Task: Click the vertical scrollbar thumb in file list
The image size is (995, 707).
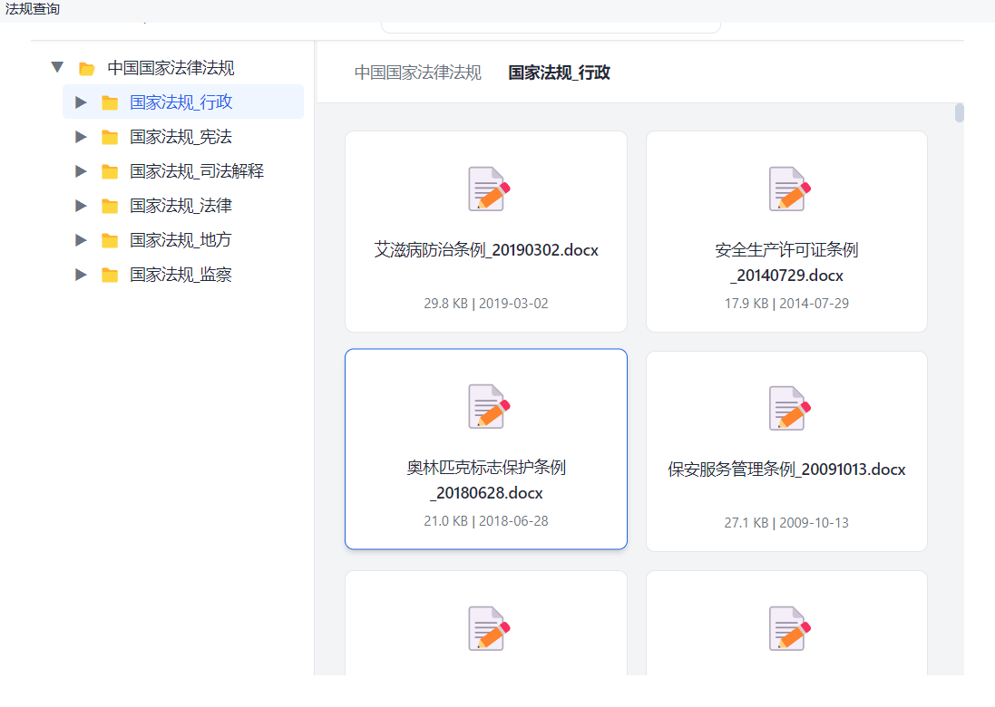Action: point(959,113)
